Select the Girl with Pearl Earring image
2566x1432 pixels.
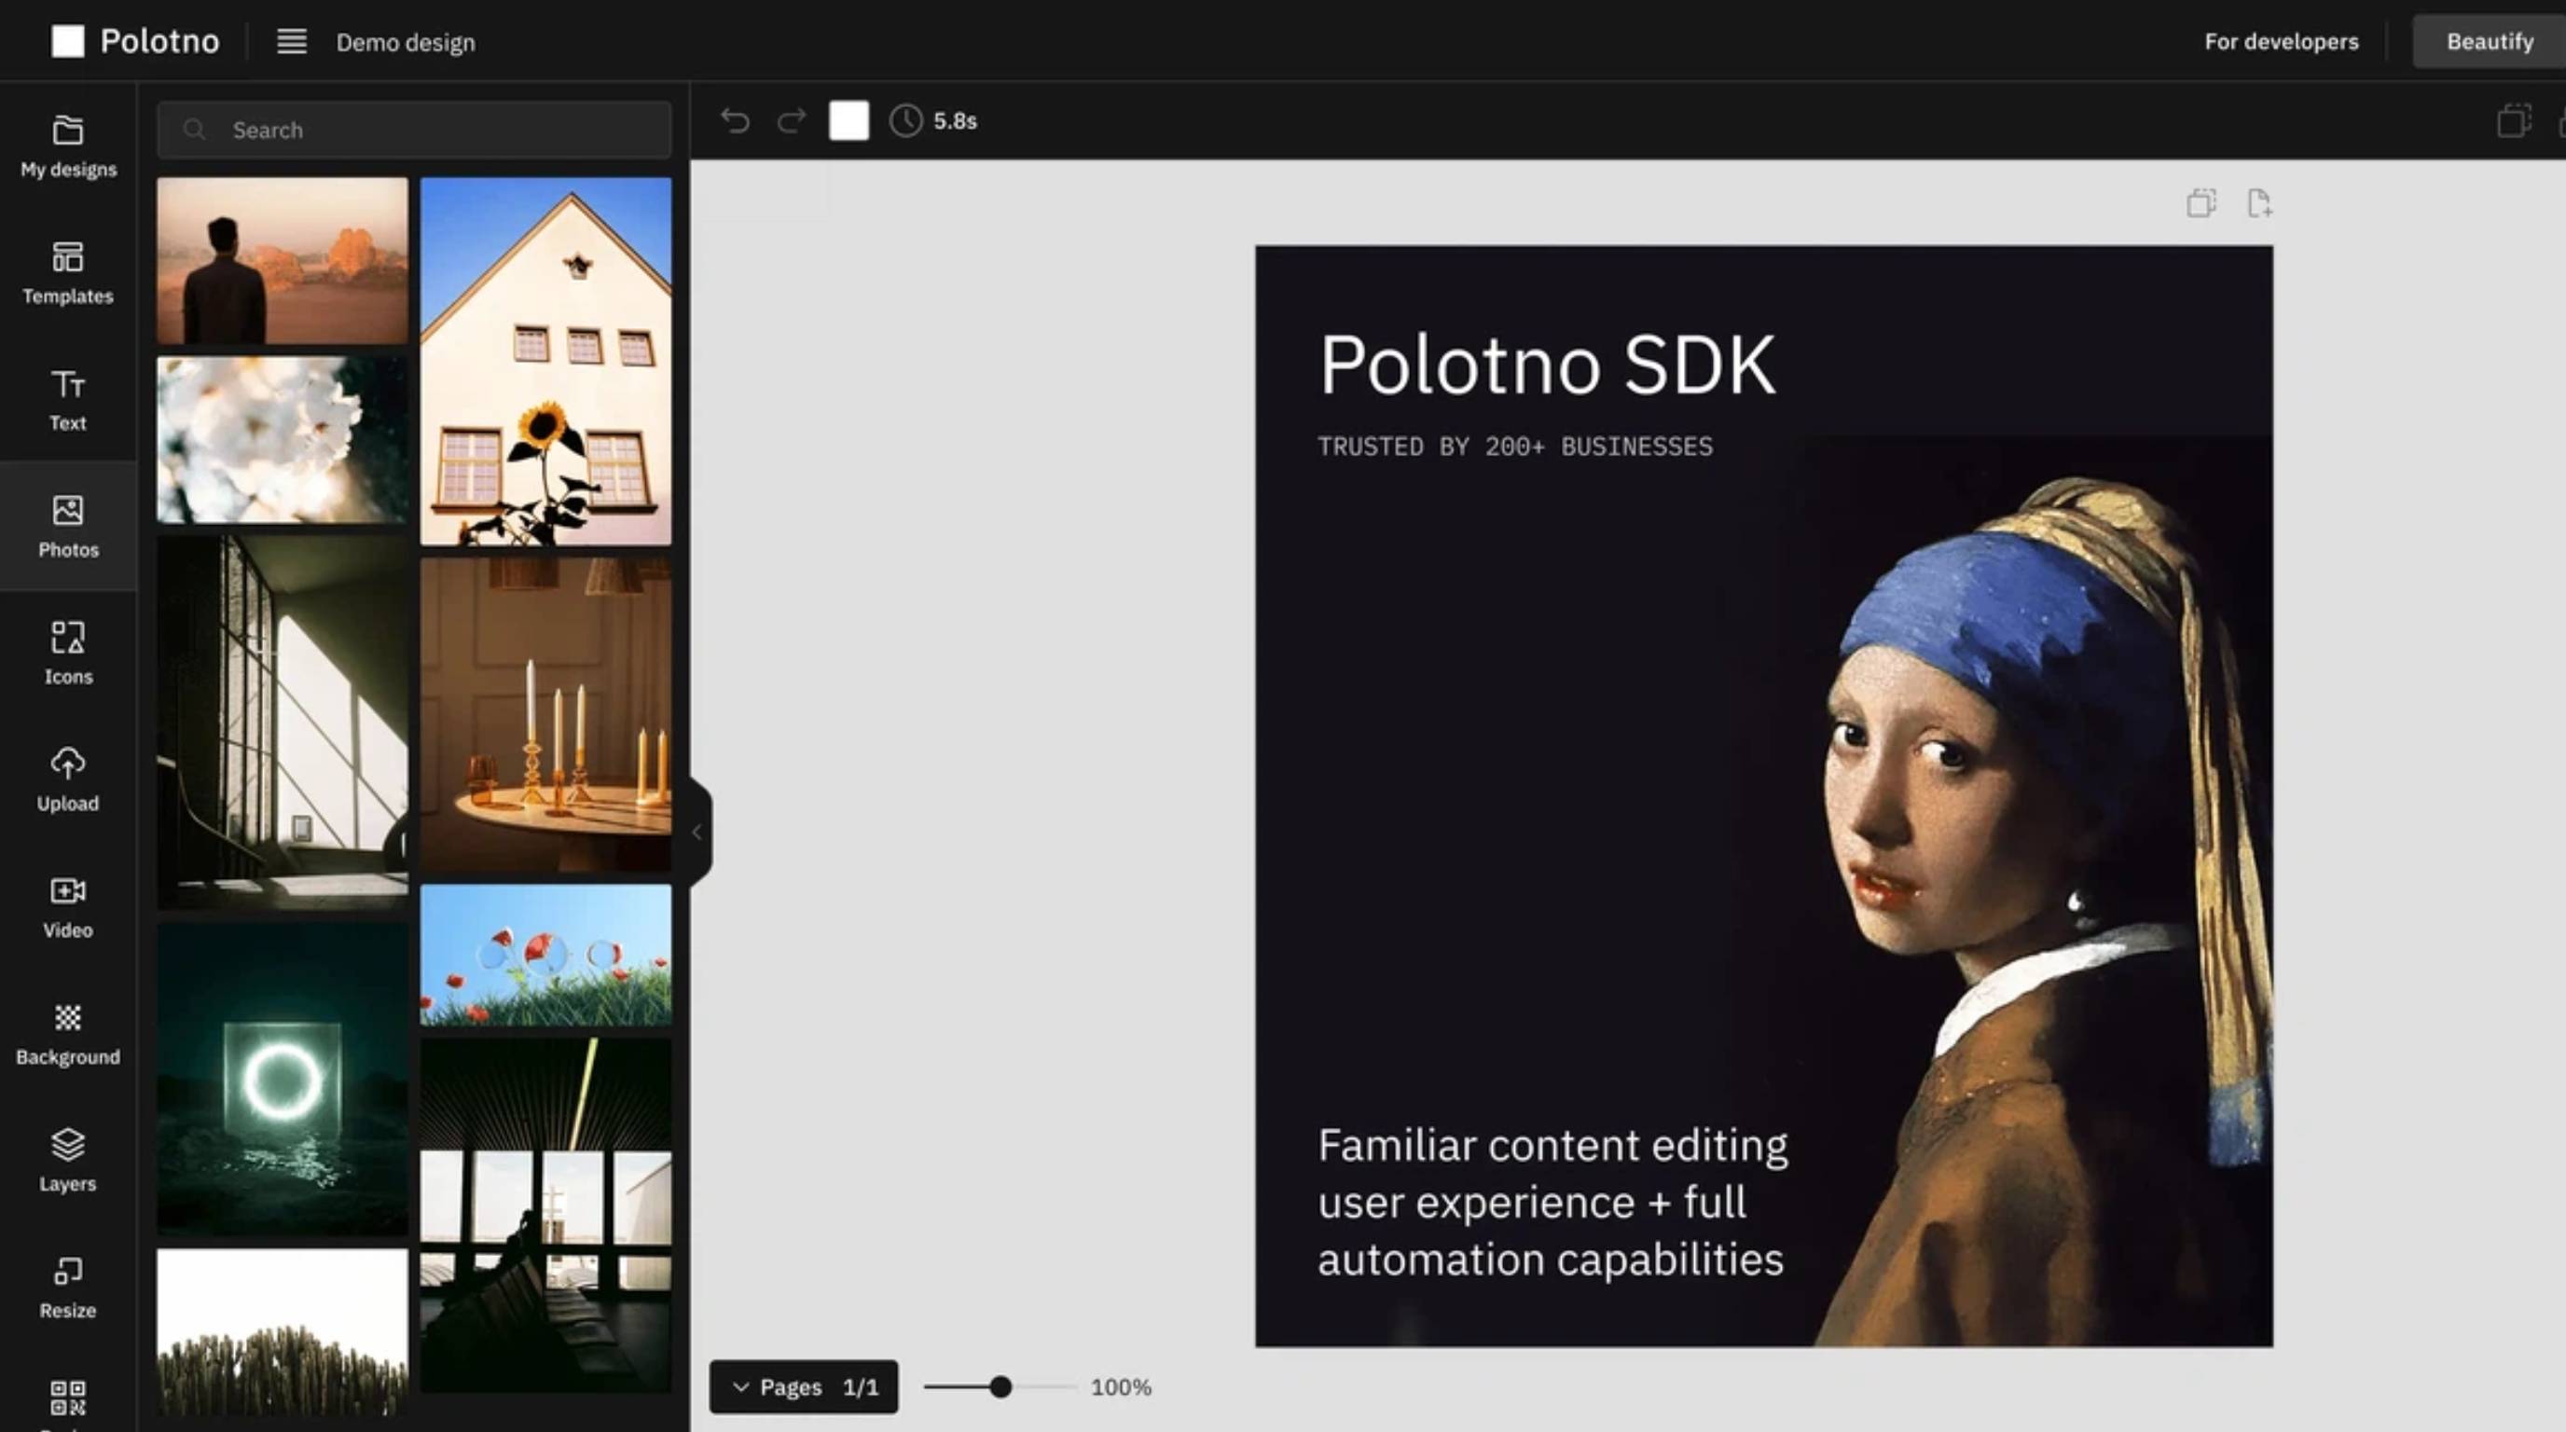[2022, 891]
